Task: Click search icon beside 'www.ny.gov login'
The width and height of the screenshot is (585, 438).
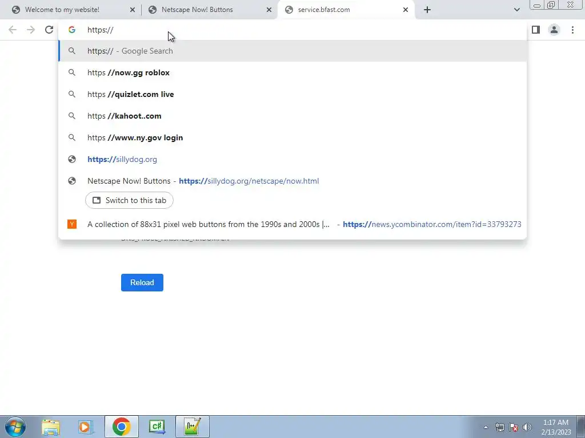Action: click(x=72, y=137)
